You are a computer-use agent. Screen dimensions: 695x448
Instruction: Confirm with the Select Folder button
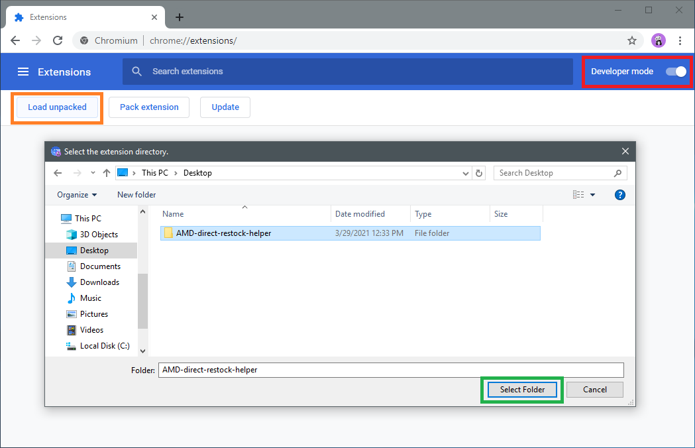(x=522, y=390)
